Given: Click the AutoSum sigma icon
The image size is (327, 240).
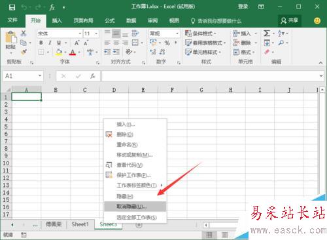Looking at the screenshot, I should click(267, 33).
